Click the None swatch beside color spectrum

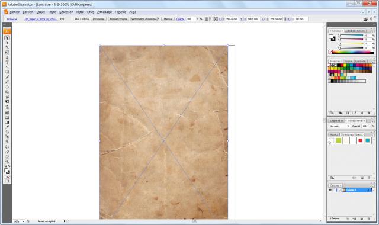click(x=330, y=52)
